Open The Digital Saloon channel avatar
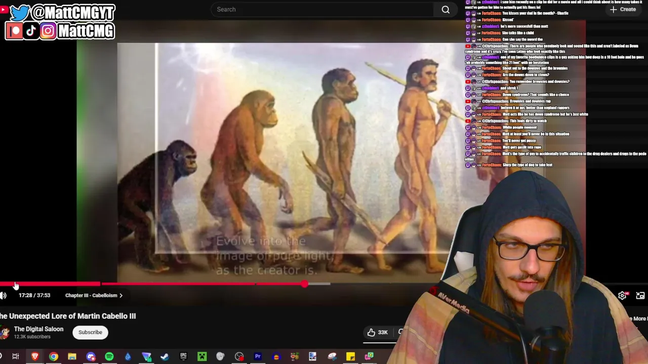Image resolution: width=648 pixels, height=364 pixels. click(5, 332)
